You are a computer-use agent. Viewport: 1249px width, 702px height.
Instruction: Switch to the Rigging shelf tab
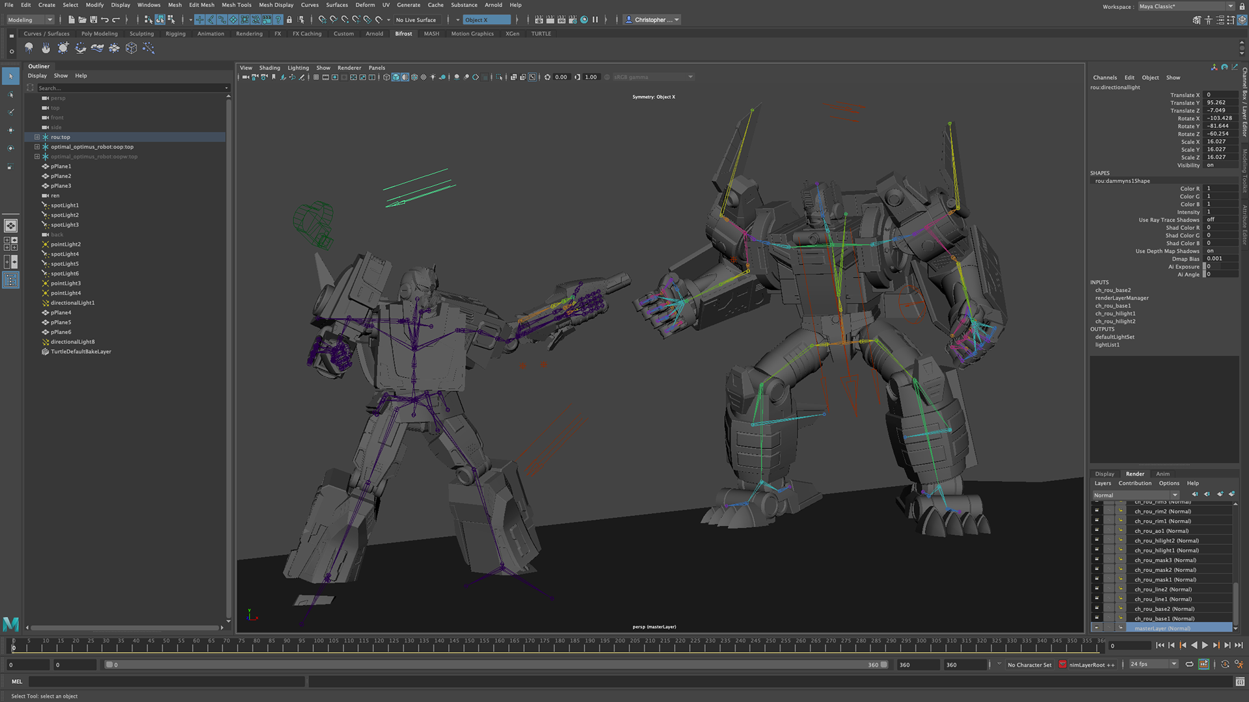click(x=175, y=34)
